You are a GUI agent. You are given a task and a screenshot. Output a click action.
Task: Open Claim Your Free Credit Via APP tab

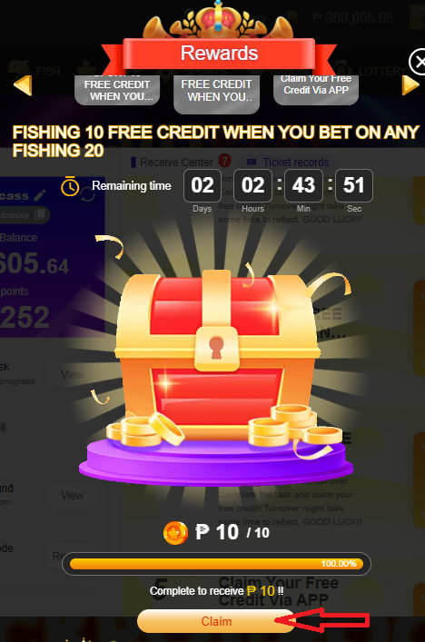[x=316, y=89]
